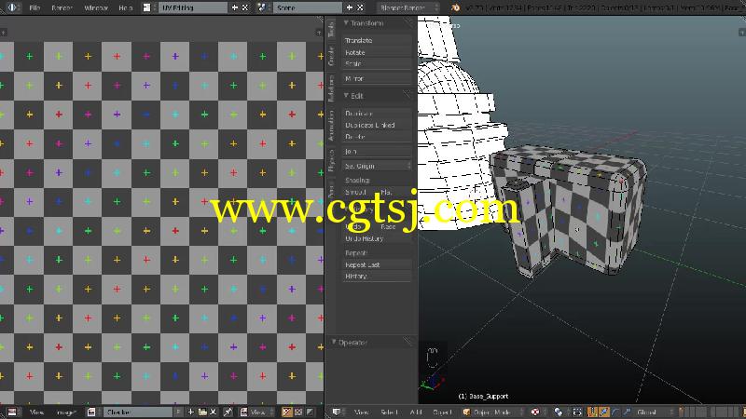Browse images with the image icon

tap(91, 412)
